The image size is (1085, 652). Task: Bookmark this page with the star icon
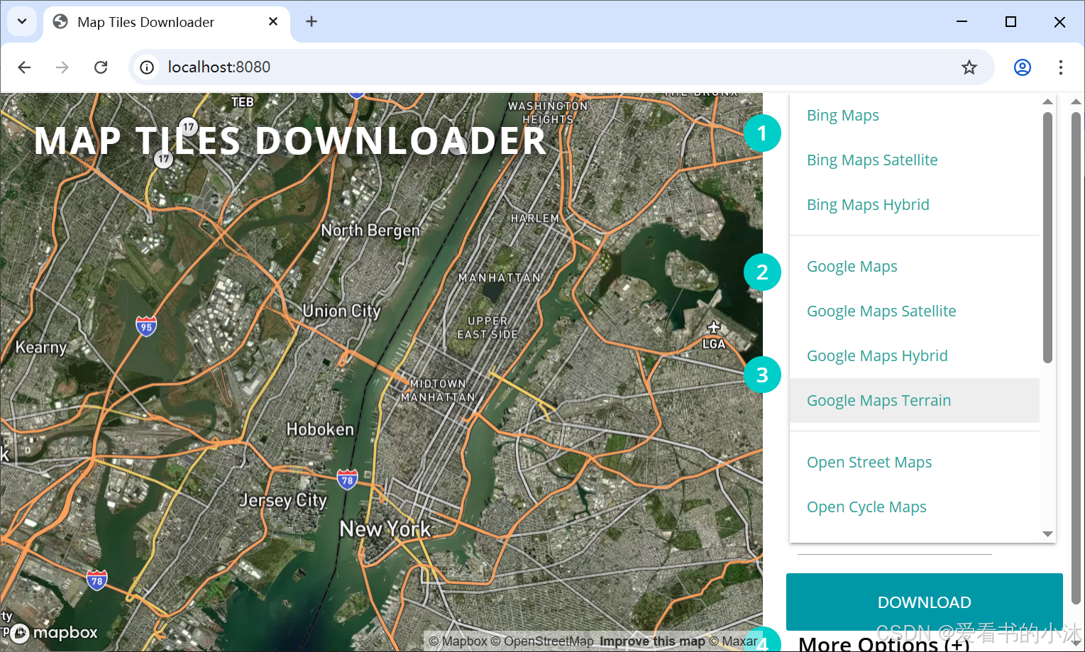pyautogui.click(x=969, y=67)
